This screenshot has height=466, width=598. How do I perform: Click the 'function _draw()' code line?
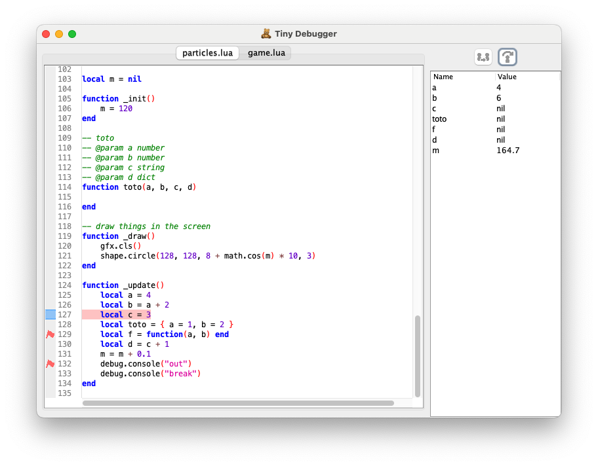(118, 236)
